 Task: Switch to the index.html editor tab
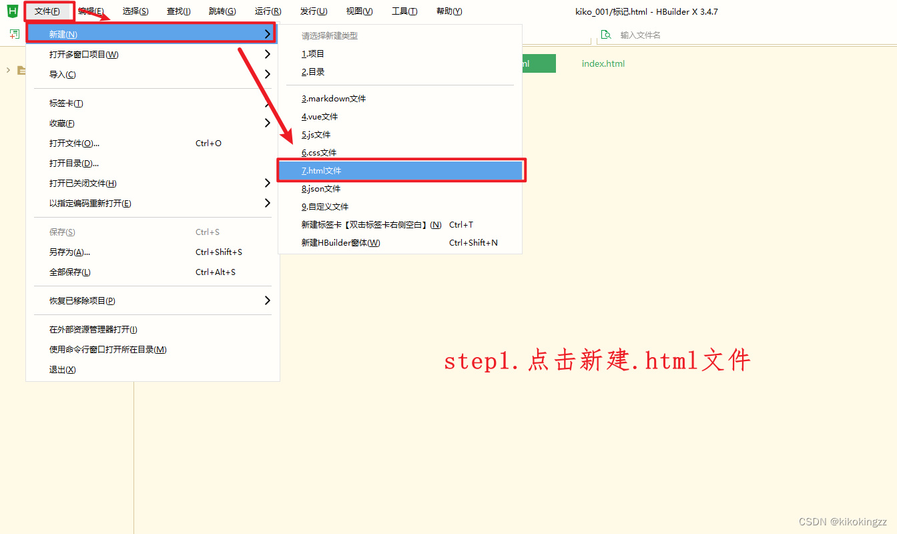click(603, 63)
